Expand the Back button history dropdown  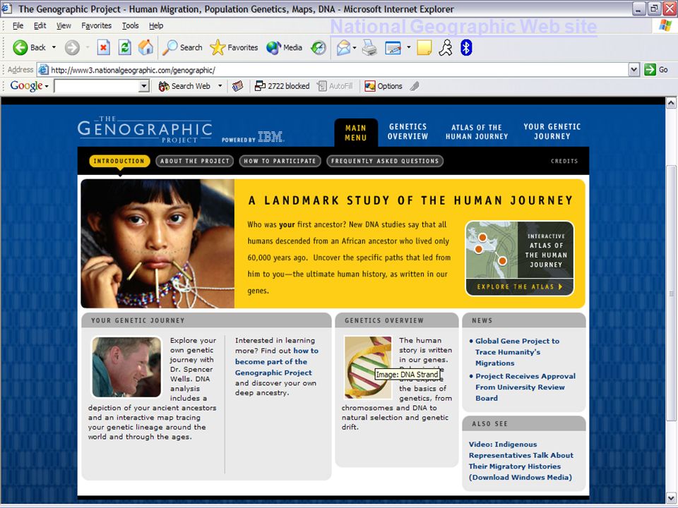pos(54,47)
